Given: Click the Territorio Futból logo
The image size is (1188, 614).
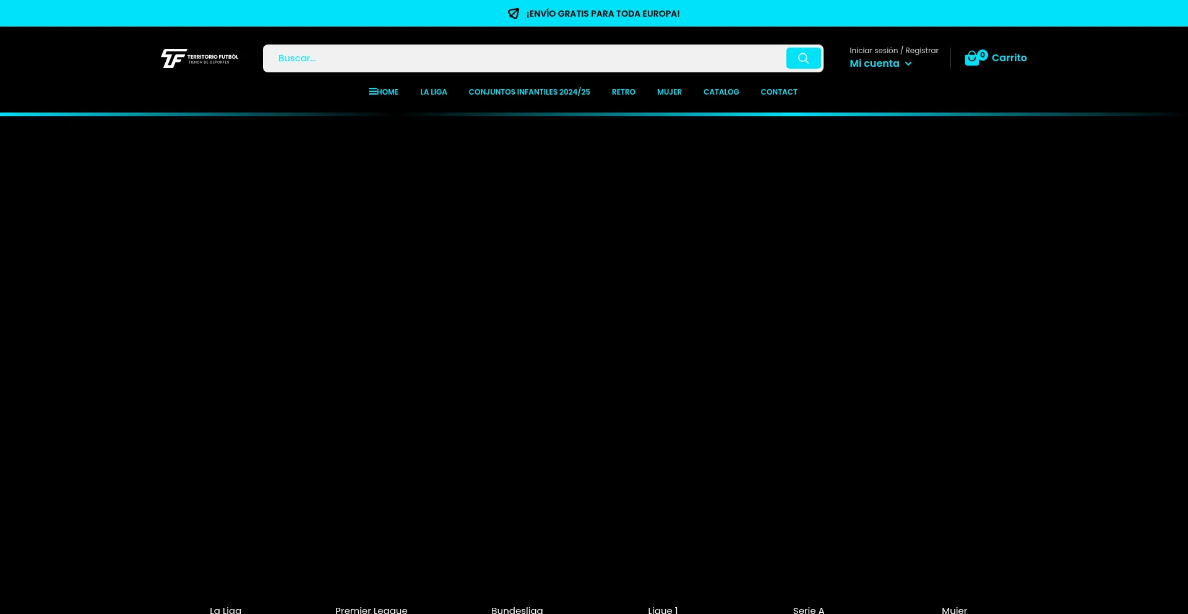Looking at the screenshot, I should point(199,58).
